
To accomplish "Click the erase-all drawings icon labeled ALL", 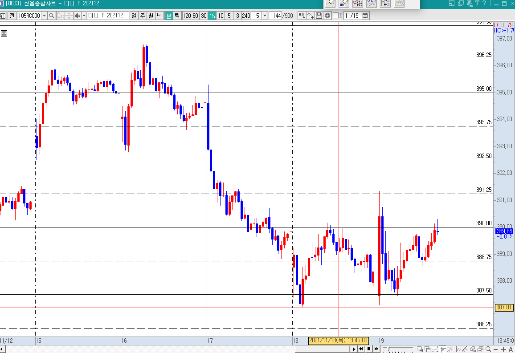I will click(x=343, y=4).
